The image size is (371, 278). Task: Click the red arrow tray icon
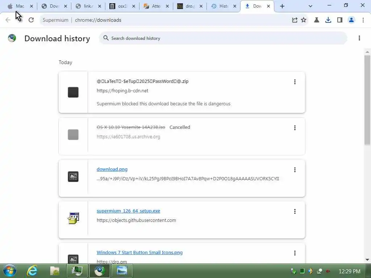click(x=328, y=271)
